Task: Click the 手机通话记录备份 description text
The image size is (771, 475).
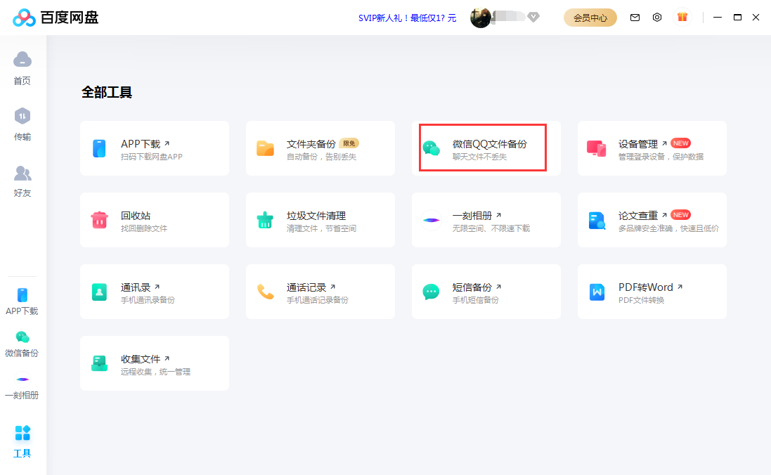Action: (x=317, y=301)
